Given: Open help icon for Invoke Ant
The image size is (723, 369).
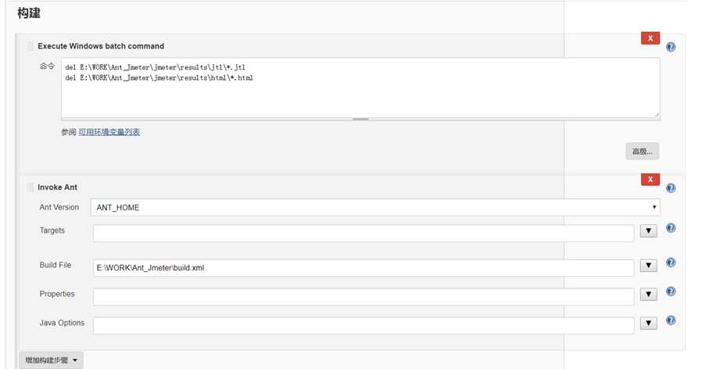Looking at the screenshot, I should pyautogui.click(x=671, y=188).
